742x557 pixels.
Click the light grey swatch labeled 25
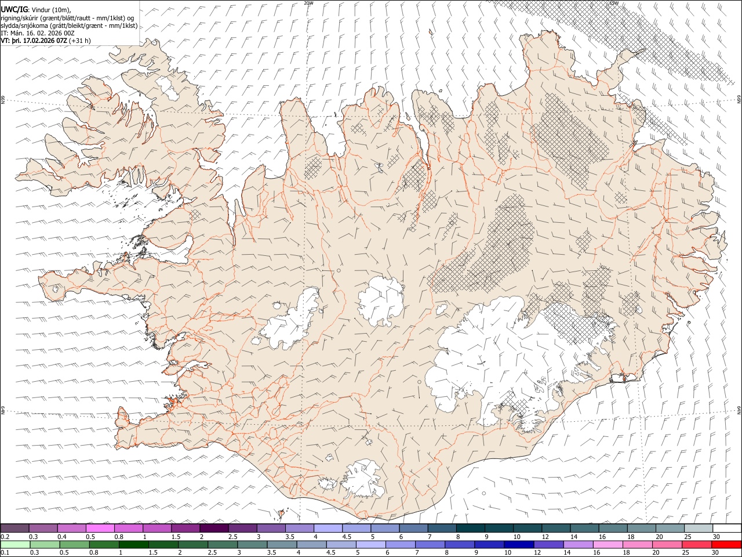coord(698,528)
